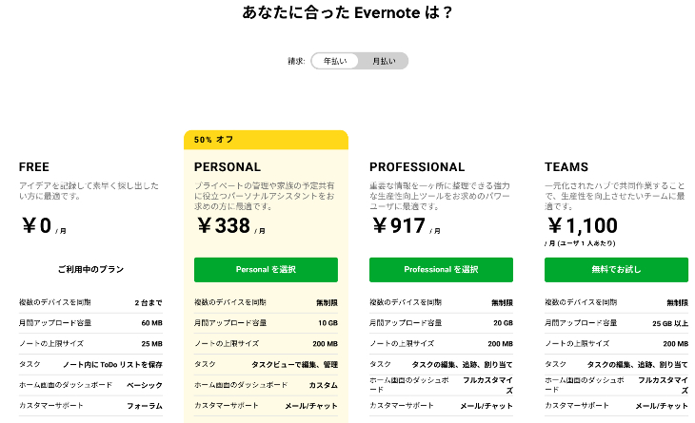Click the ¥1,100 price
Image resolution: width=695 pixels, height=423 pixels.
583,225
